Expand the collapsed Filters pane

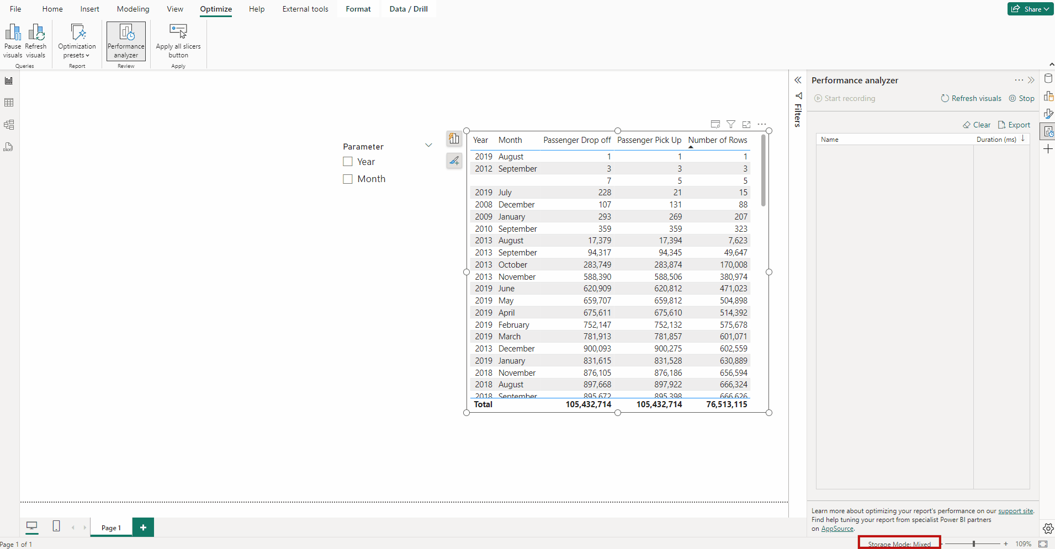click(x=798, y=81)
